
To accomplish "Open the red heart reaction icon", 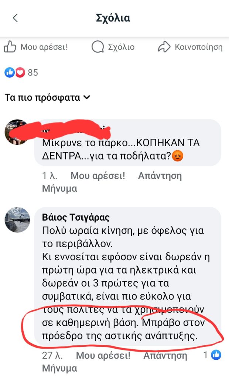I will tap(20, 73).
